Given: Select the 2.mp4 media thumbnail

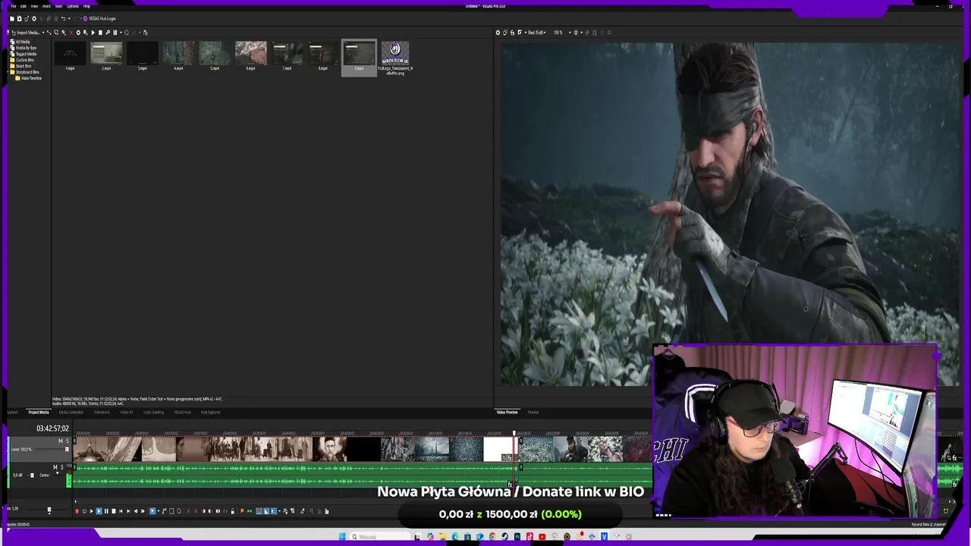Looking at the screenshot, I should (106, 54).
